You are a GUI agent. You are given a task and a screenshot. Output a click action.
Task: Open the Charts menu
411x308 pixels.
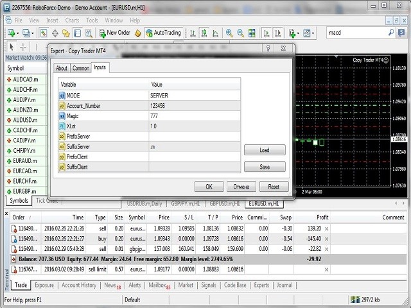click(72, 20)
